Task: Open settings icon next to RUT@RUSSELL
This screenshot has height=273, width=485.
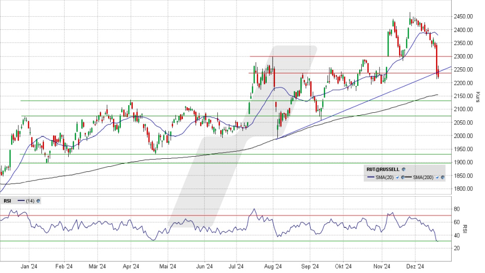Action: 403,169
